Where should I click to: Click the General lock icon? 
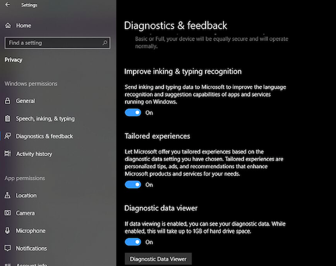tap(8, 101)
